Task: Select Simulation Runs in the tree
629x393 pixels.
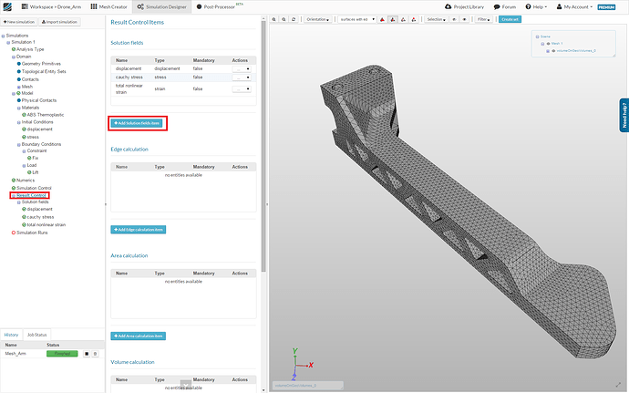Action: pyautogui.click(x=31, y=233)
